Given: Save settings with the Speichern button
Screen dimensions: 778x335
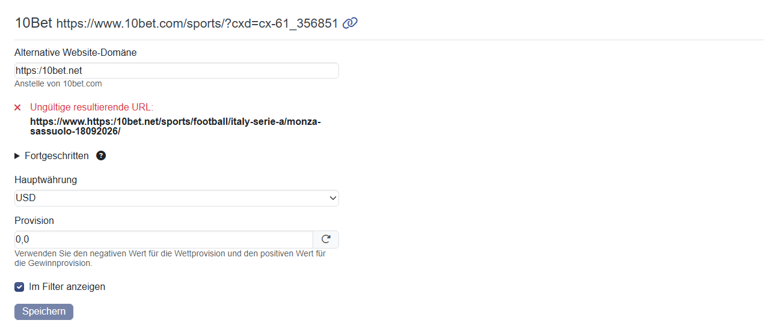Looking at the screenshot, I should click(x=44, y=312).
